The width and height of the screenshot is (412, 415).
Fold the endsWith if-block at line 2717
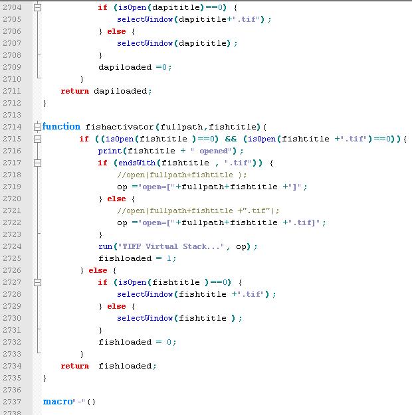click(37, 163)
